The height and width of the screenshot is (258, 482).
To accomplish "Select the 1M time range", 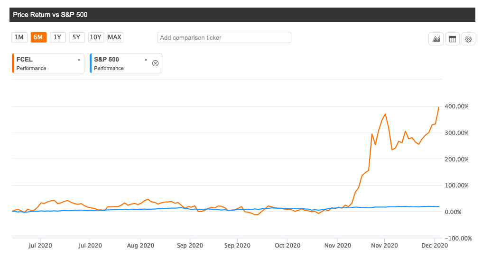I will tap(19, 37).
